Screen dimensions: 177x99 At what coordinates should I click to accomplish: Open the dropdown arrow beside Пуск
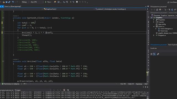[52, 2]
